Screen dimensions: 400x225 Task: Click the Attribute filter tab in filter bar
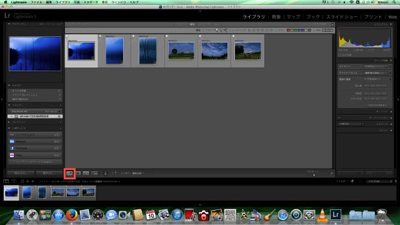[192, 24]
